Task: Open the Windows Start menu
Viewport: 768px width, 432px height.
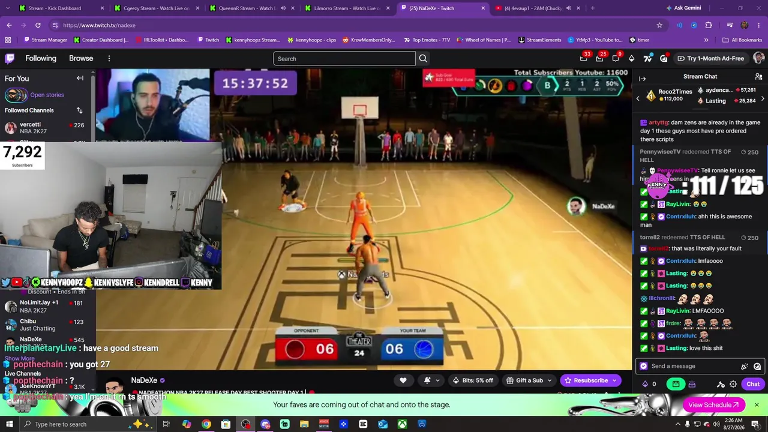Action: tap(10, 424)
